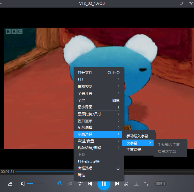Skip to the next video
194x192 pixels.
click(117, 184)
